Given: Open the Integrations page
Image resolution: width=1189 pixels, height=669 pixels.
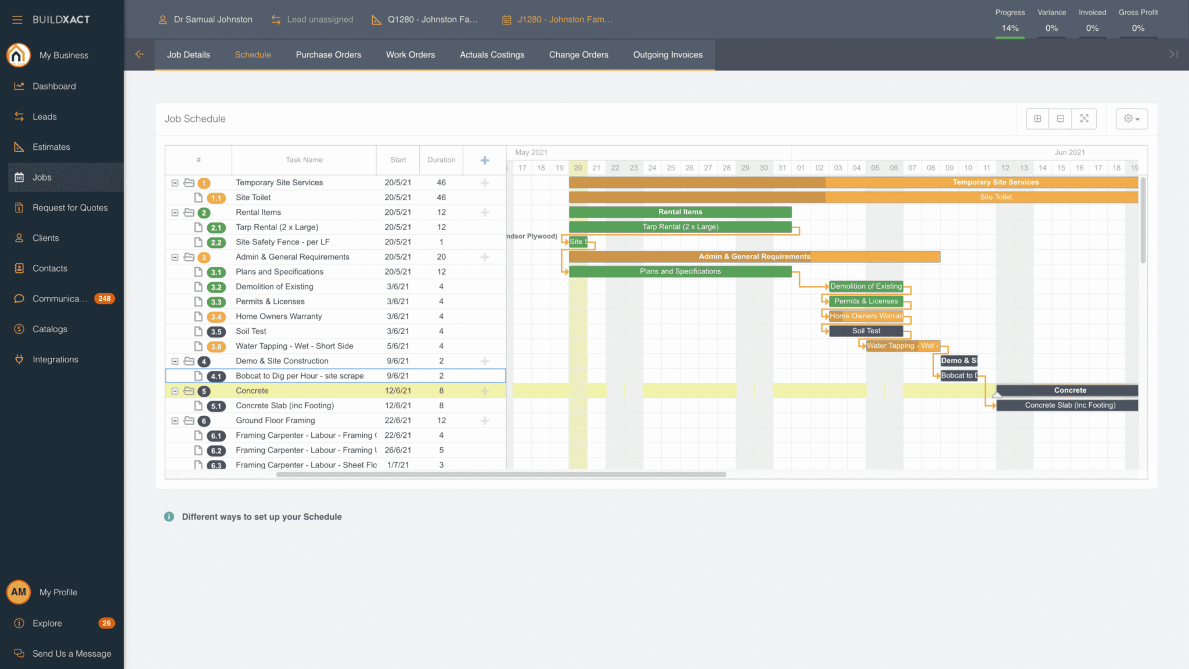Looking at the screenshot, I should [x=56, y=359].
